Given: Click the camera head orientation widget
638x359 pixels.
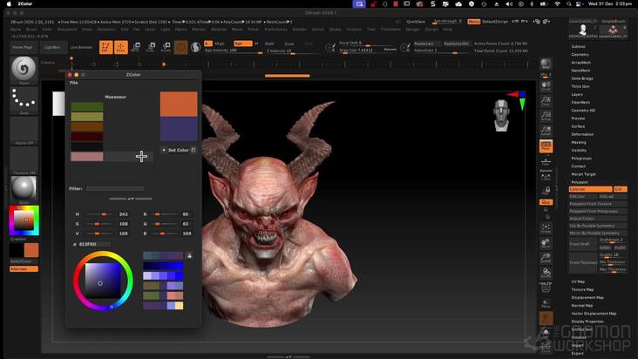Looking at the screenshot, I should tap(501, 116).
